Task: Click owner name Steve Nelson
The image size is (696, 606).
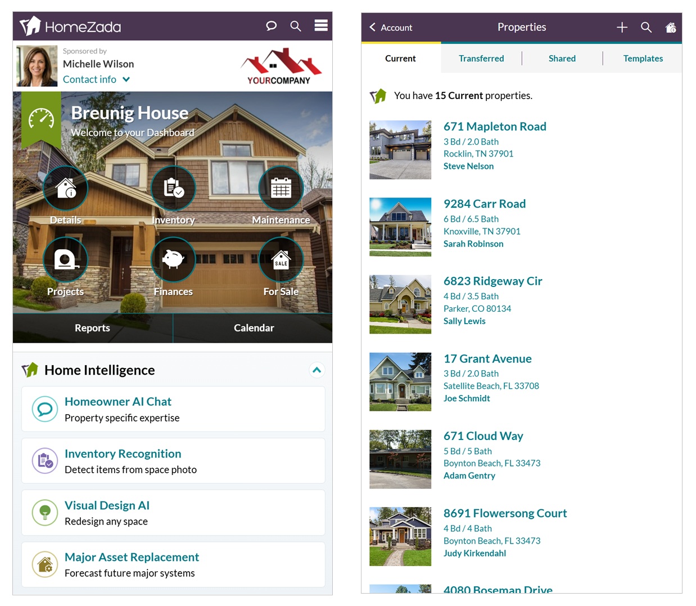Action: pos(468,166)
